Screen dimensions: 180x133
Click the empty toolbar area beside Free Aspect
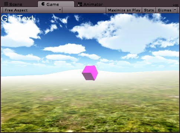[x=84, y=10]
